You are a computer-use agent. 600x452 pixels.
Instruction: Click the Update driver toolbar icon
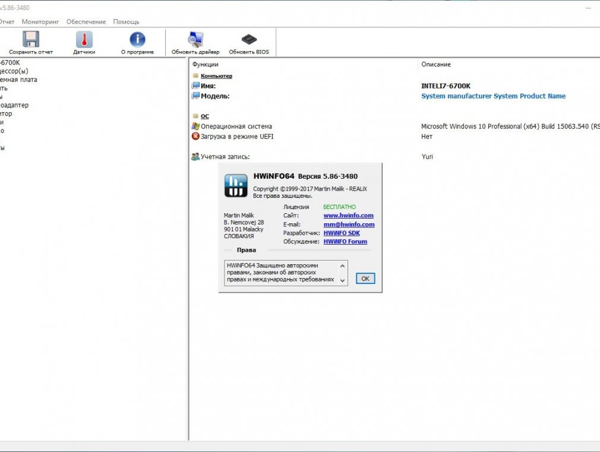pyautogui.click(x=195, y=39)
